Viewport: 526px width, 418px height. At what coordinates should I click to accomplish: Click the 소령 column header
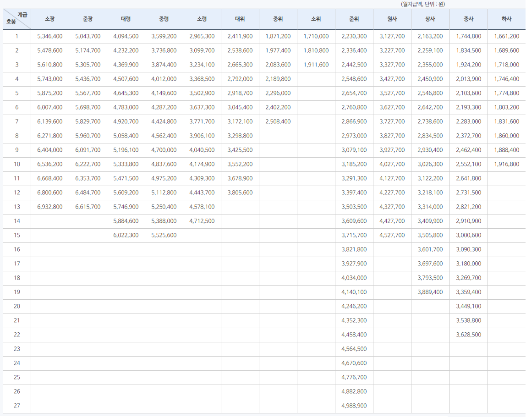pyautogui.click(x=202, y=19)
